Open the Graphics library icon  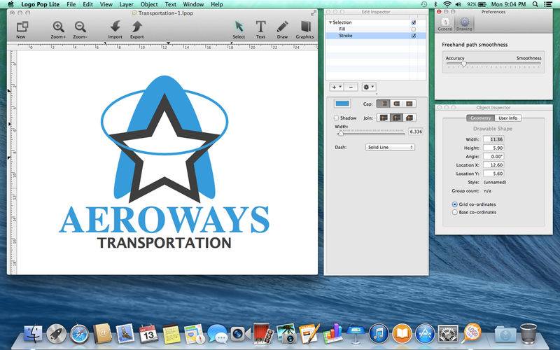pos(305,27)
